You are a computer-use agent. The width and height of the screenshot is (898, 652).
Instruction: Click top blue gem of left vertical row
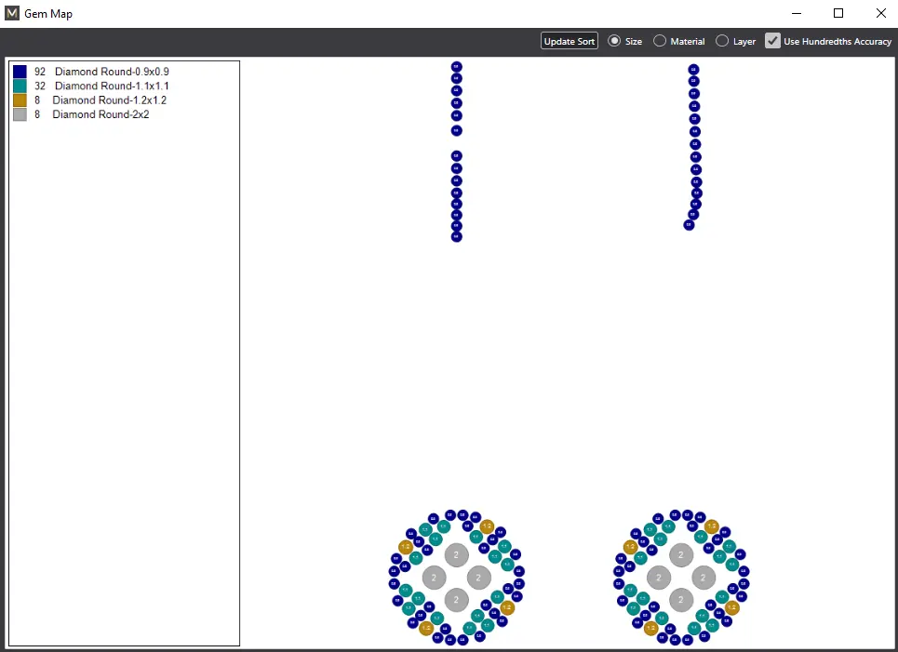[x=456, y=67]
